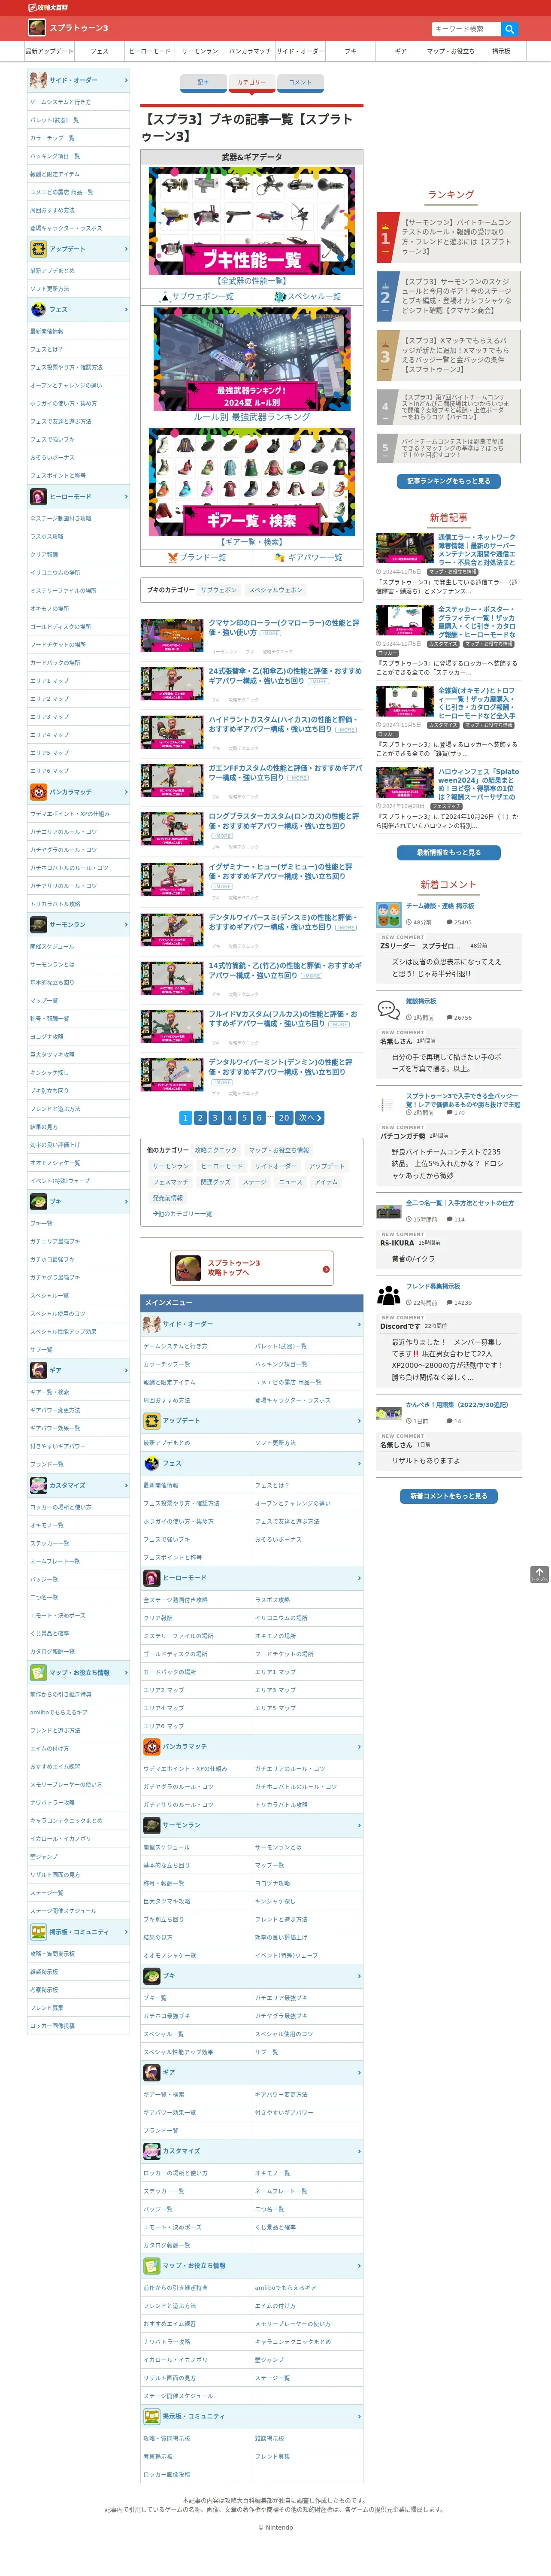The height and width of the screenshot is (2576, 551).
Task: Click the スプラトゥーン3 game icon in header
Action: pyautogui.click(x=37, y=27)
